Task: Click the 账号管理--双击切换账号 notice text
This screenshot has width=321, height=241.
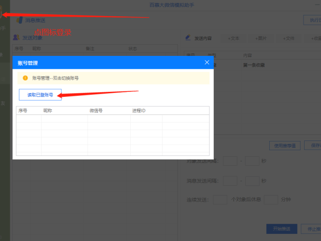Action: 55,78
